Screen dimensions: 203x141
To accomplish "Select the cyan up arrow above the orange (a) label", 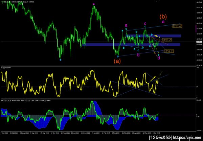I will click(x=118, y=56).
